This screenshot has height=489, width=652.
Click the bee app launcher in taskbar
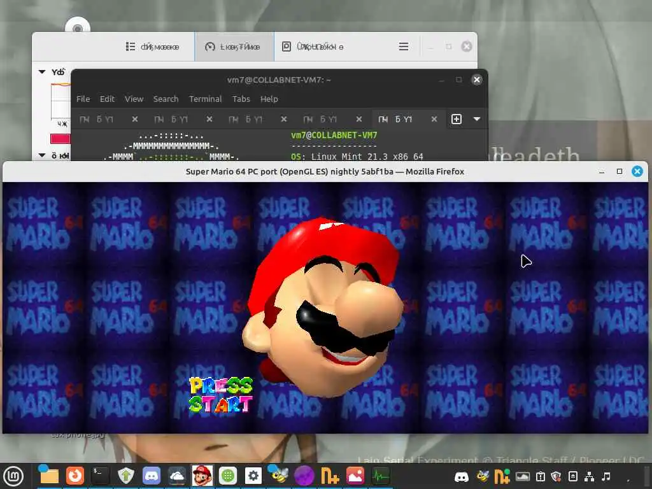[x=278, y=474]
